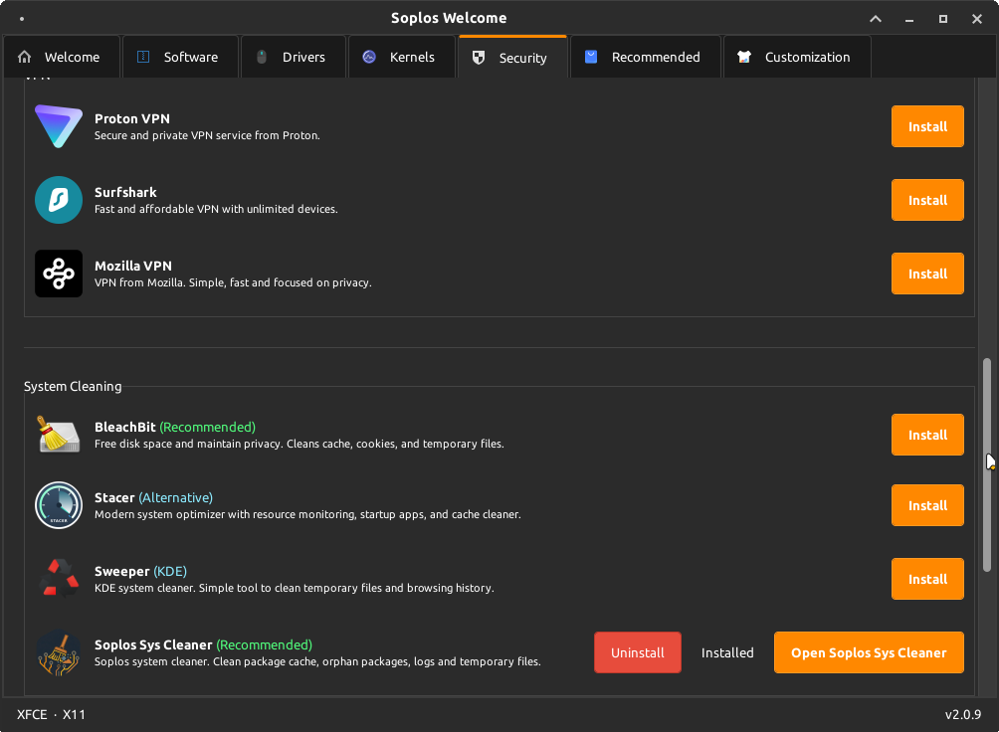Click 'KDE system cleaner' description text

[x=295, y=588]
